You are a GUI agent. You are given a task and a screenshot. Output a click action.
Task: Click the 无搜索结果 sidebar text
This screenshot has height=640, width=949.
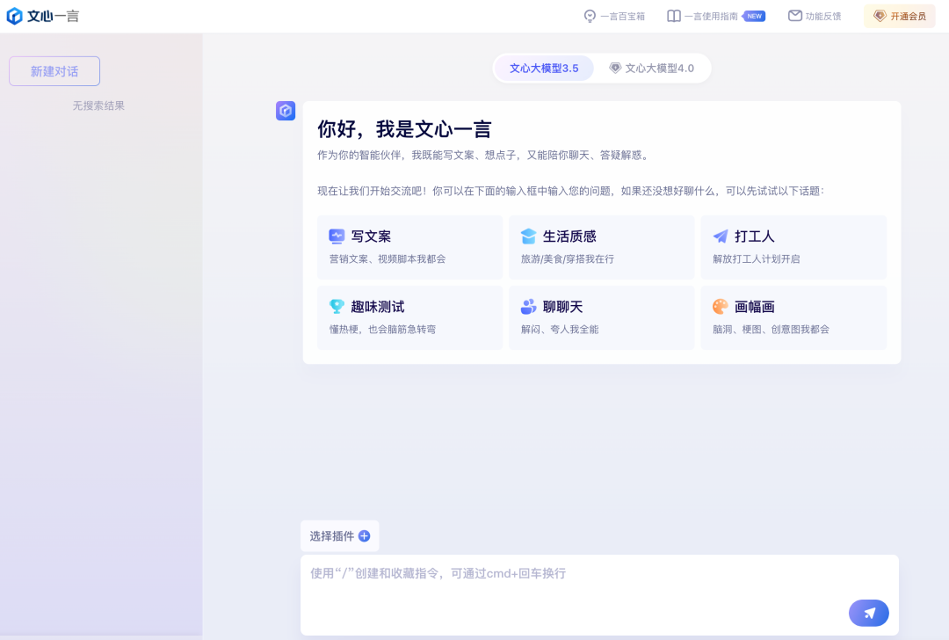98,105
